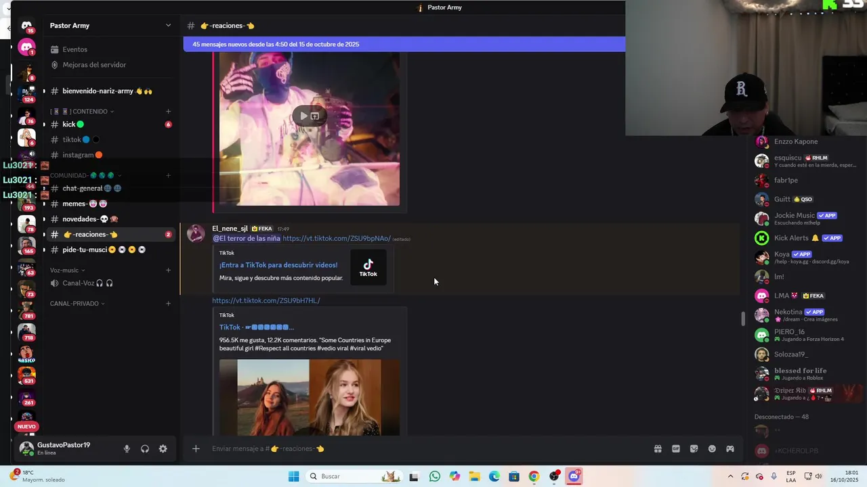Open the pide-tu-musci channel

111,250
